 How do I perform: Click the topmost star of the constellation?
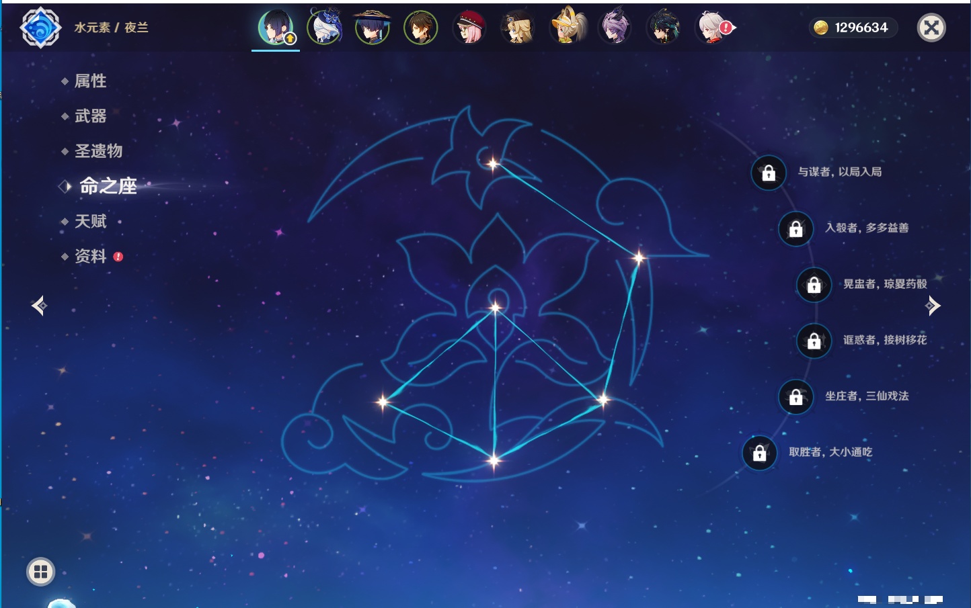tap(493, 164)
